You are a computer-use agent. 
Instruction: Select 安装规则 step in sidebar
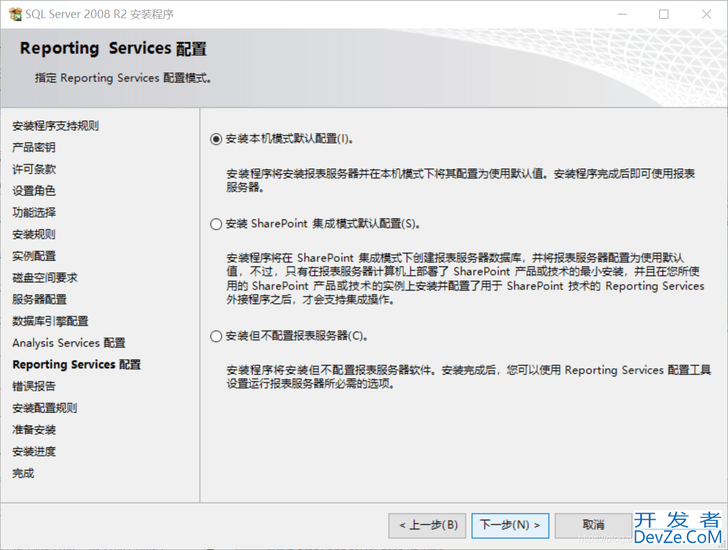pyautogui.click(x=34, y=235)
